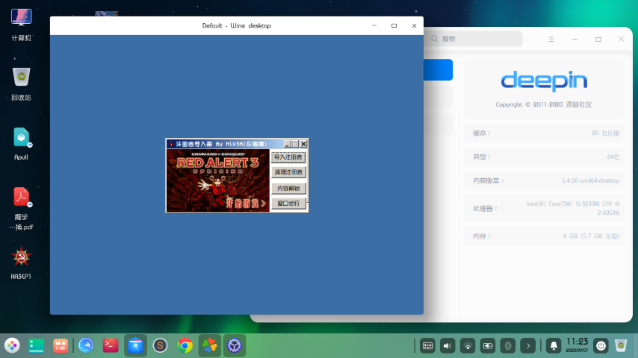Open the launcher in the dock
Image resolution: width=638 pixels, height=358 pixels.
(x=12, y=346)
